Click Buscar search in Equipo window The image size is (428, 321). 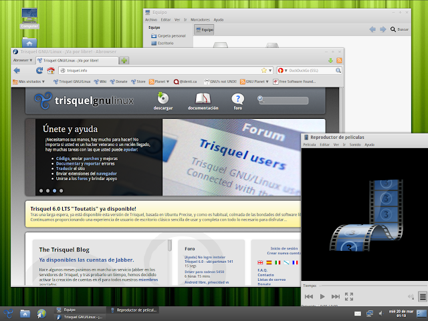(x=399, y=29)
